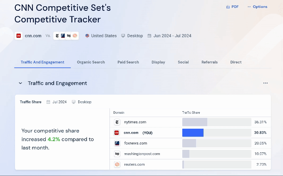Click the calendar icon next to Jul 2024
The height and width of the screenshot is (176, 283).
48,102
